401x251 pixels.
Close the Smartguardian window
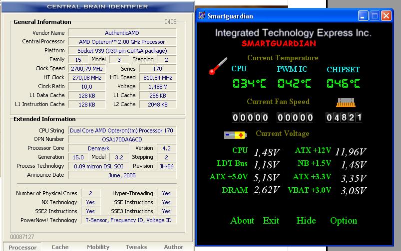click(x=386, y=16)
